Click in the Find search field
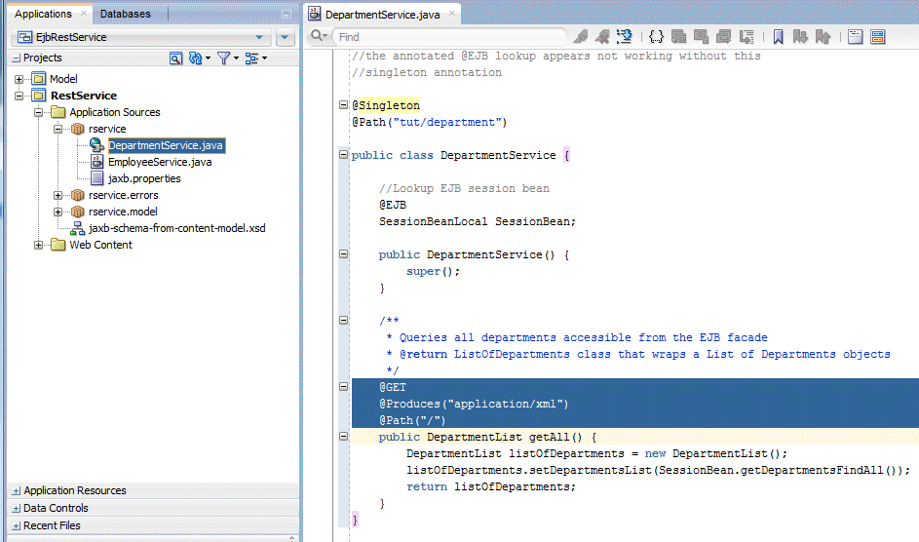919x542 pixels. [450, 37]
